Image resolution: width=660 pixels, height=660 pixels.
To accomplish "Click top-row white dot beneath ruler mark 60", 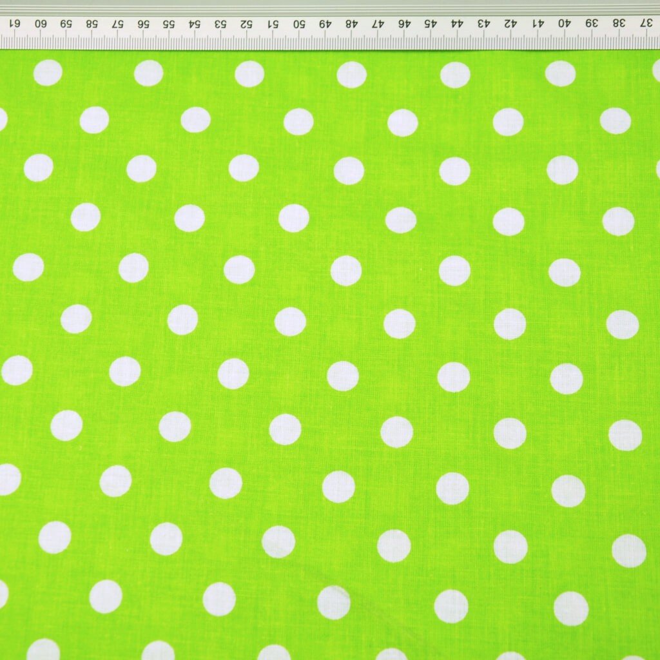I will pos(48,72).
